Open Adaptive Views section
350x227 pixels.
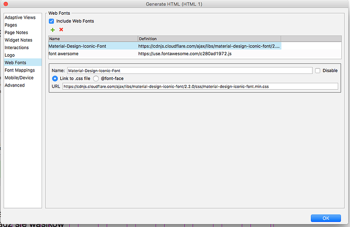(19, 17)
